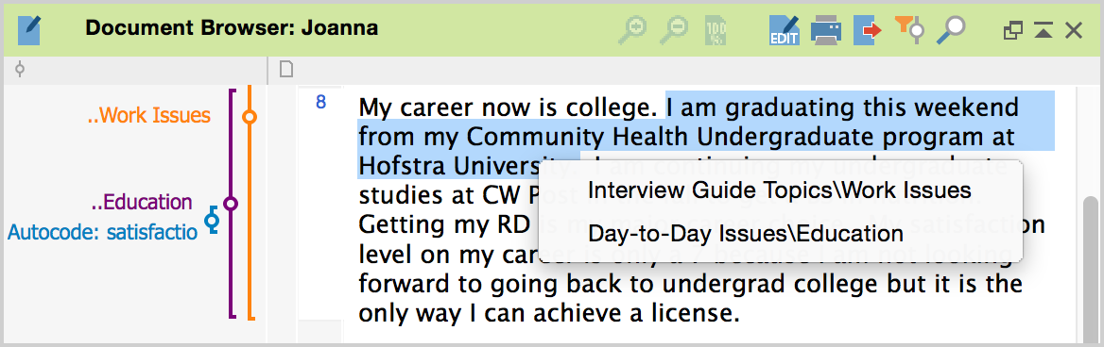This screenshot has width=1104, height=347.
Task: Click the blue Autocode stripe symbol
Action: (212, 220)
